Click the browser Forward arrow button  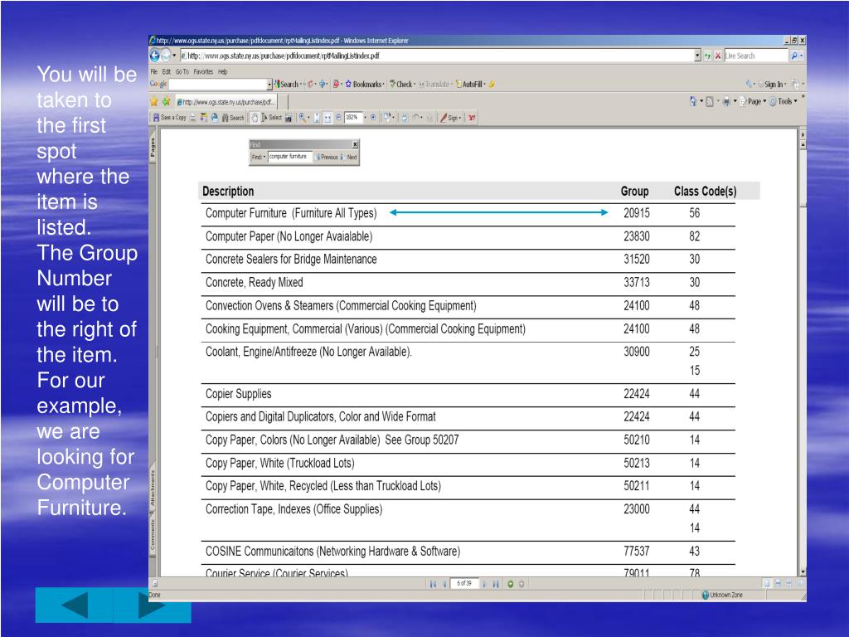pos(166,56)
